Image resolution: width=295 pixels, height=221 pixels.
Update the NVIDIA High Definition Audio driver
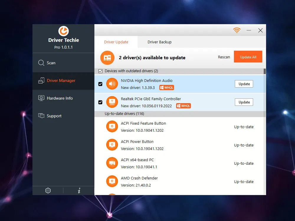(244, 84)
